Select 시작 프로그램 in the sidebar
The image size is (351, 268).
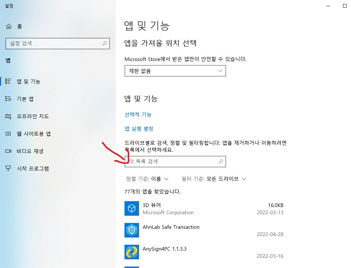point(33,168)
